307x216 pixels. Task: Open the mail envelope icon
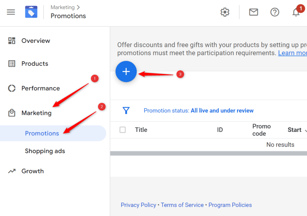point(253,12)
